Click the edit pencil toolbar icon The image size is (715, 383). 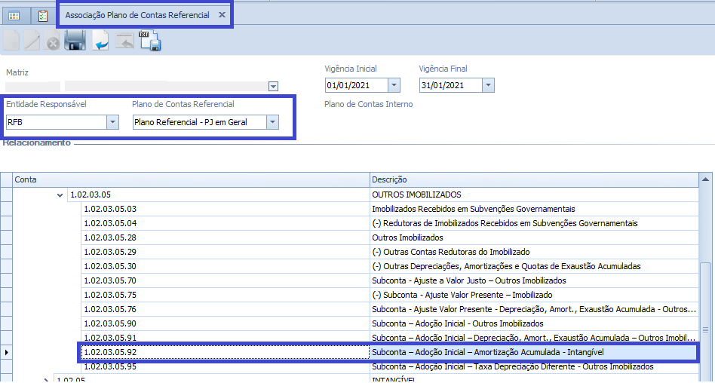[32, 41]
